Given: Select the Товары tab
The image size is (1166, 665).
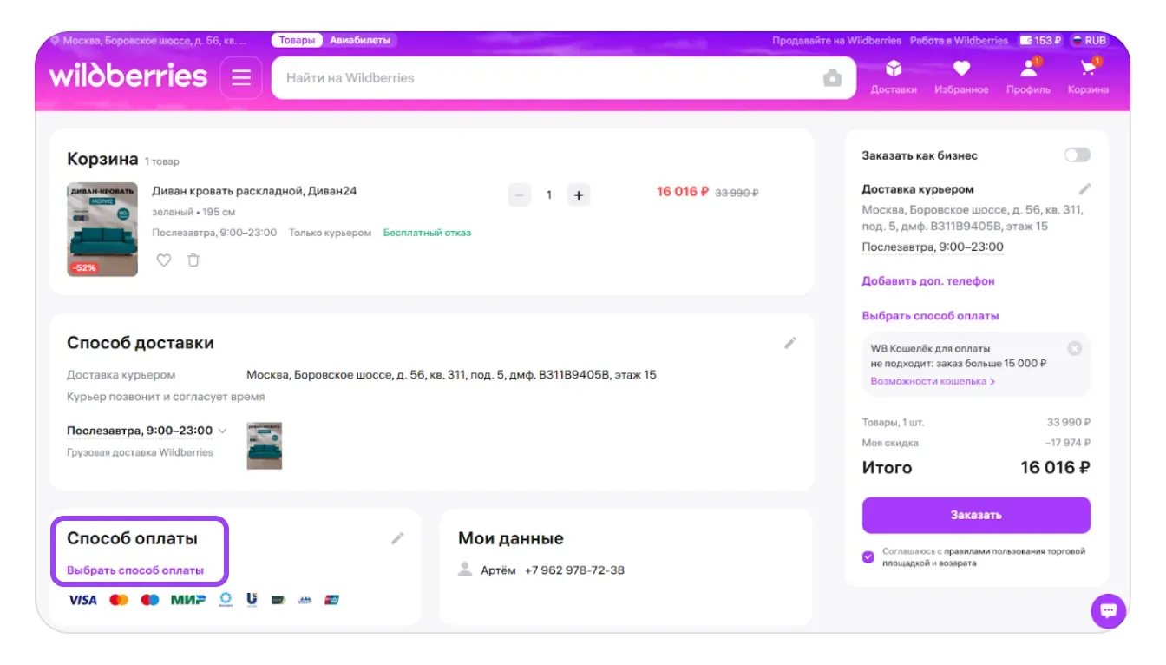Looking at the screenshot, I should click(297, 40).
